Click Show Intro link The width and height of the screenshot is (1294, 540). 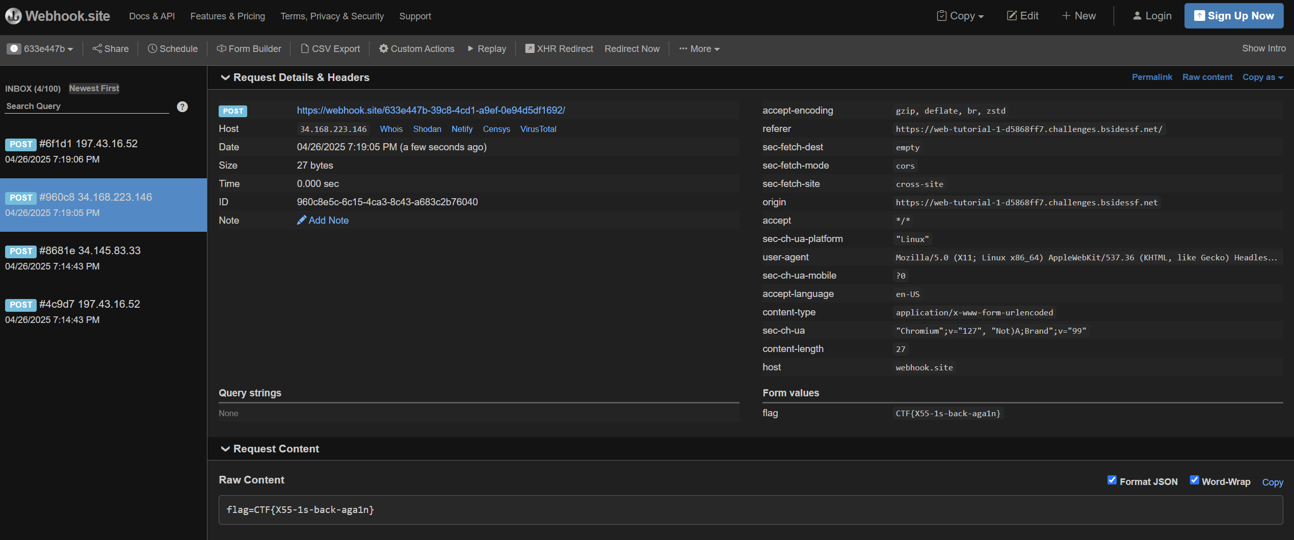point(1263,48)
